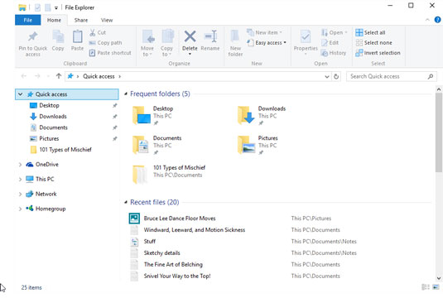The width and height of the screenshot is (443, 298).
Task: Select Snivel Your Way to the Top! file
Action: coord(177,276)
